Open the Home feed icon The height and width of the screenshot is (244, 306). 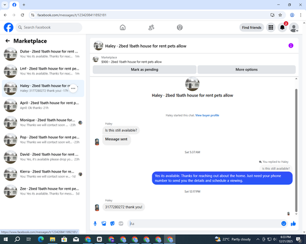click(122, 27)
